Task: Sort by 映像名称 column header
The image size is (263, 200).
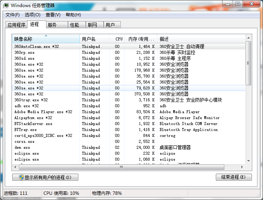Action: click(46, 39)
